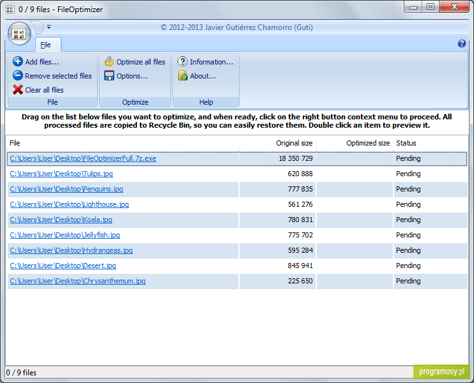474x383 pixels.
Task: Click the Clear all files label
Action: tap(45, 90)
